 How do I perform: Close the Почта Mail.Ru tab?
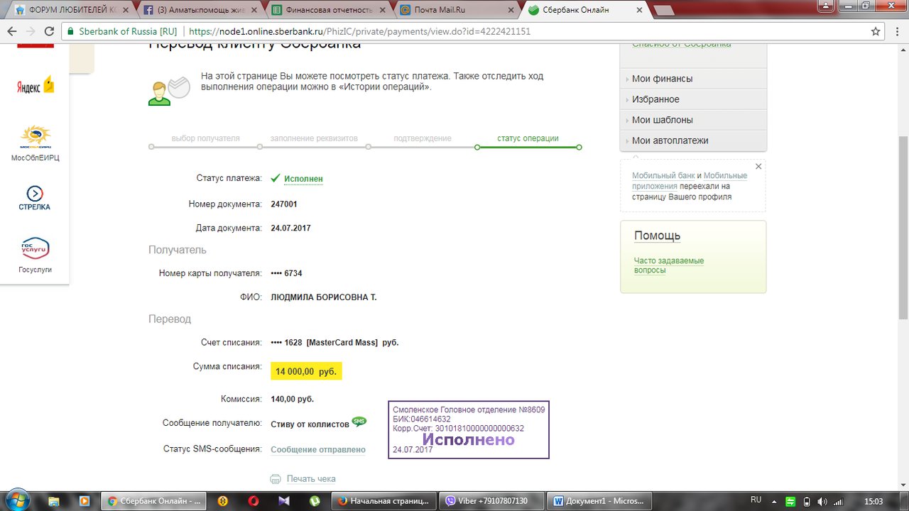510,10
